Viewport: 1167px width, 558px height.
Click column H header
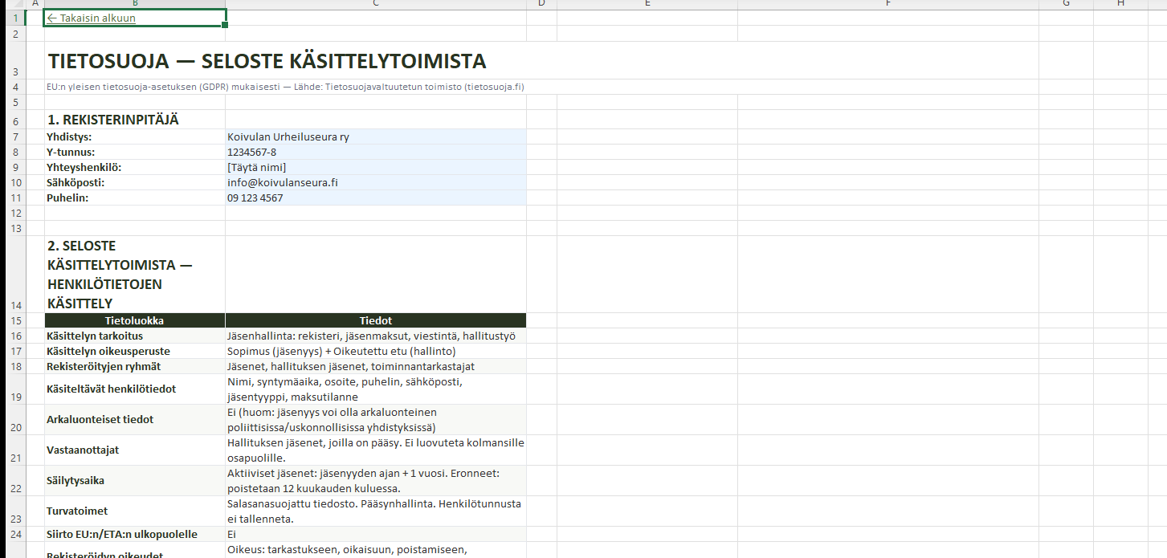click(x=1120, y=4)
